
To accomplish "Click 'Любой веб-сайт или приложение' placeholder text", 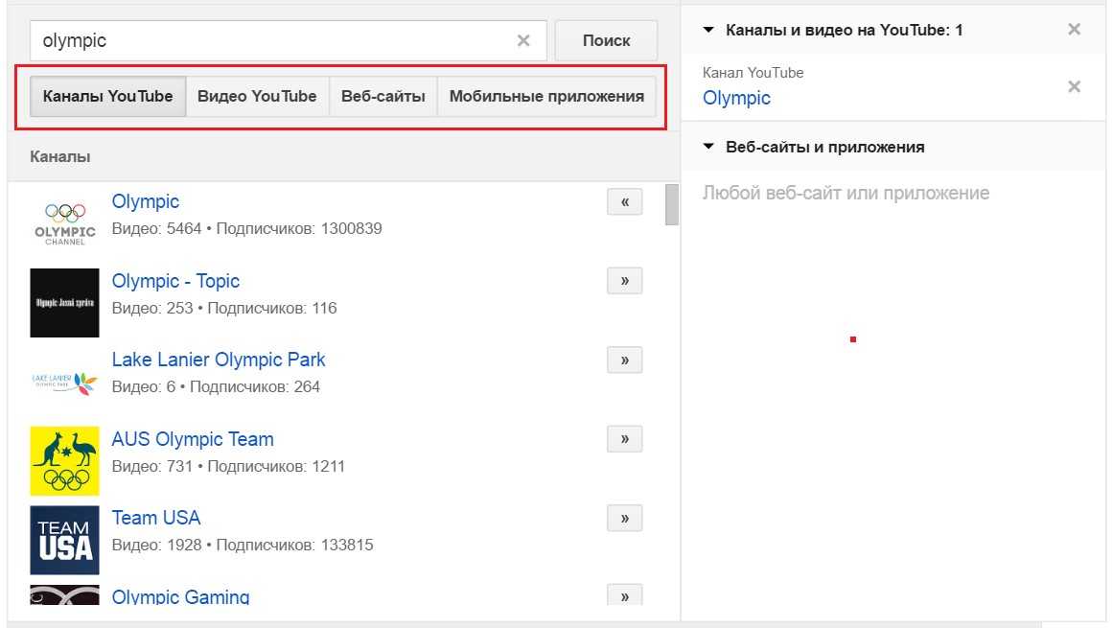I will [846, 193].
